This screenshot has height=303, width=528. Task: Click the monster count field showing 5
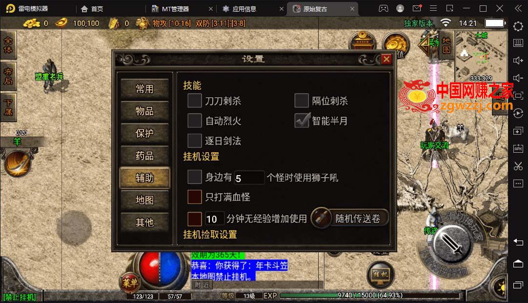[x=249, y=178]
